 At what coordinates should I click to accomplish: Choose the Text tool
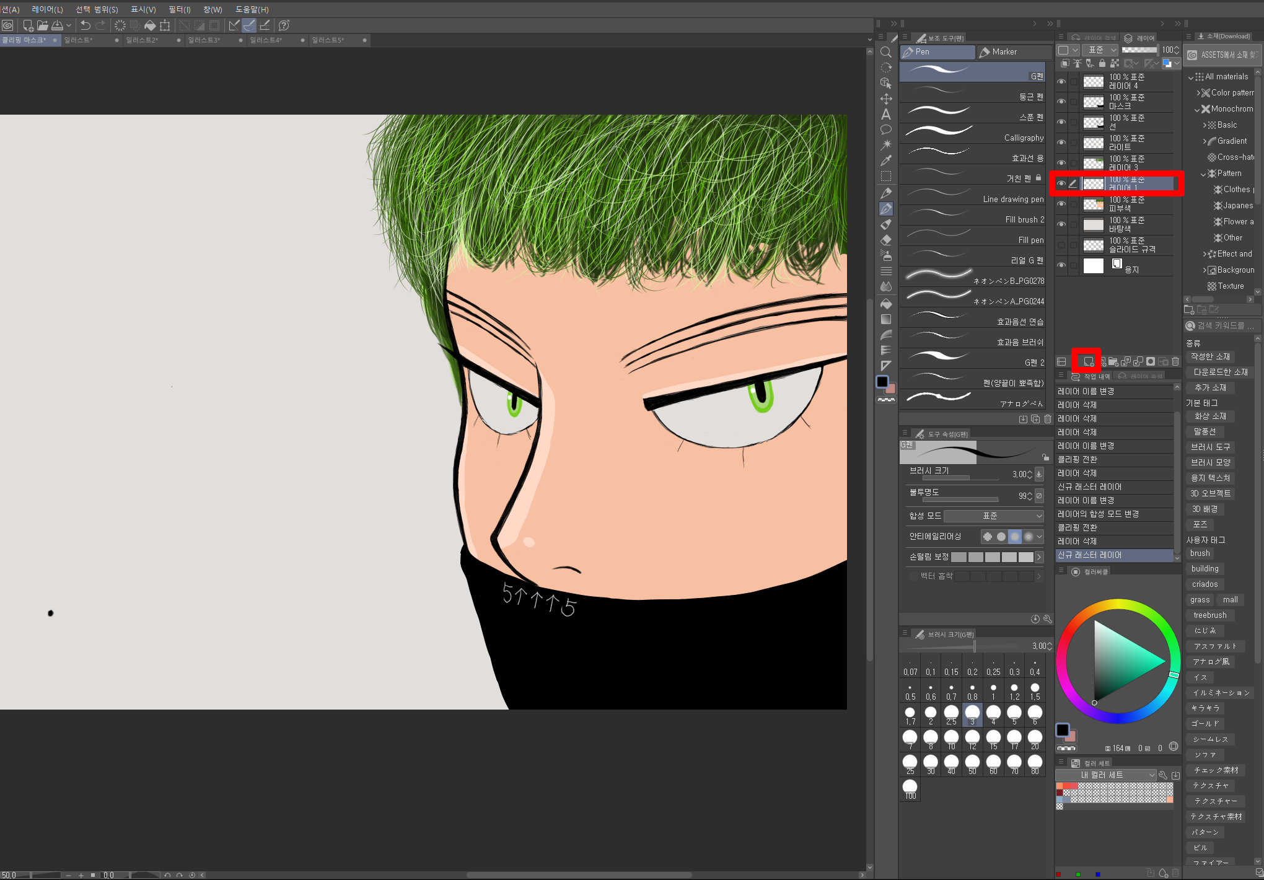886,114
